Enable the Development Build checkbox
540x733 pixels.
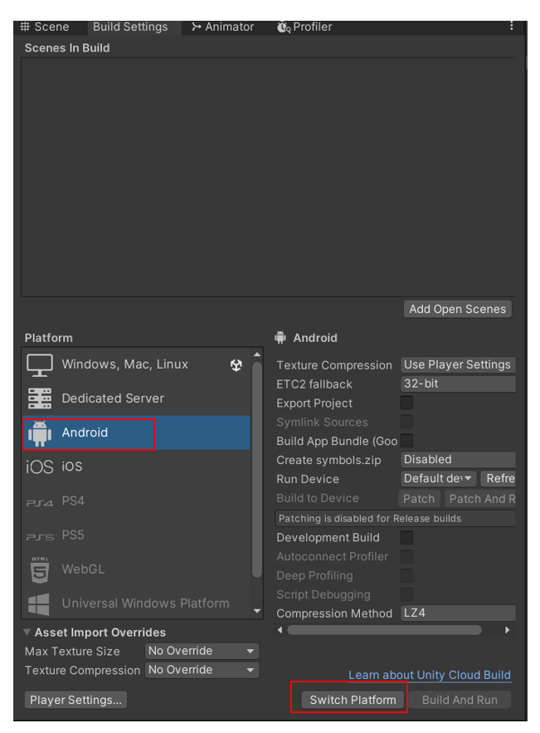[x=406, y=537]
